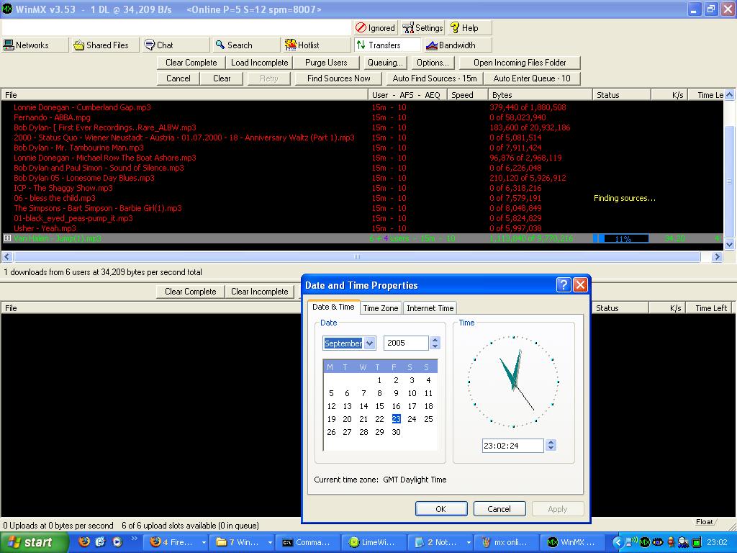The image size is (737, 553).
Task: Launch Windows Media Player from quick launch
Action: (x=117, y=541)
